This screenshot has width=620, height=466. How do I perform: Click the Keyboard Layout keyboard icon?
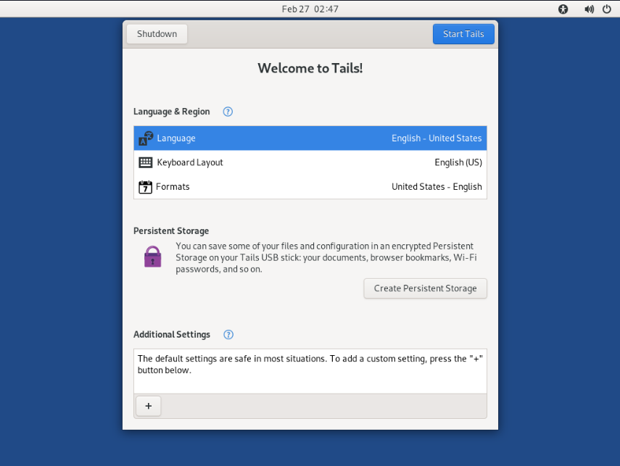[x=146, y=162]
